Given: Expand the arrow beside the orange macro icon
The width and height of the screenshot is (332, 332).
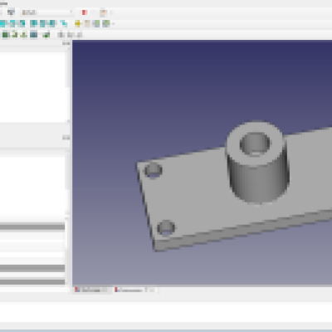Looking at the screenshot, I should click(x=111, y=12).
